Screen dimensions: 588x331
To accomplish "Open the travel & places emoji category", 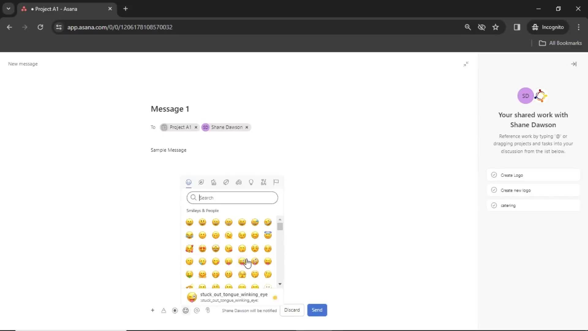I will 239,182.
